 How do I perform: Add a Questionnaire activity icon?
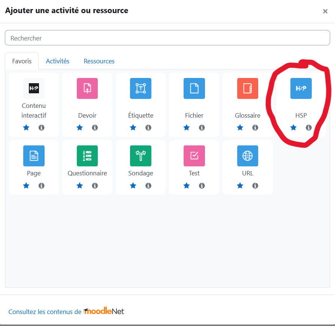click(87, 156)
